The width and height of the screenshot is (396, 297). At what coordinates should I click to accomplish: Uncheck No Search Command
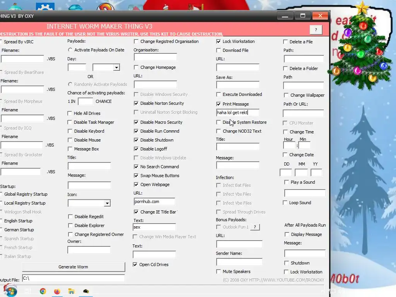point(136,167)
